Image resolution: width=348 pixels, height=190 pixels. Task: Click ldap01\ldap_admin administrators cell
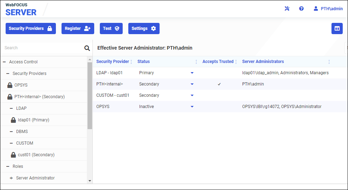pos(285,73)
